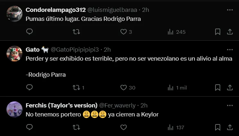Open more options on Condorelampago312's tweet
The height and width of the screenshot is (136, 239).
point(230,10)
